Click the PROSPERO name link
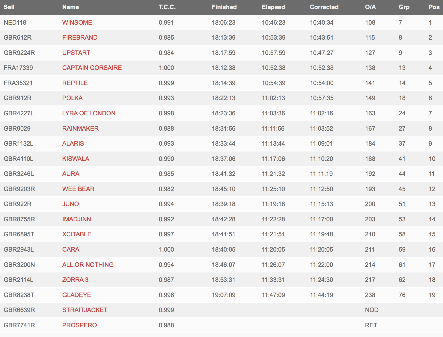Screen dimensions: 443x337 coord(80,325)
